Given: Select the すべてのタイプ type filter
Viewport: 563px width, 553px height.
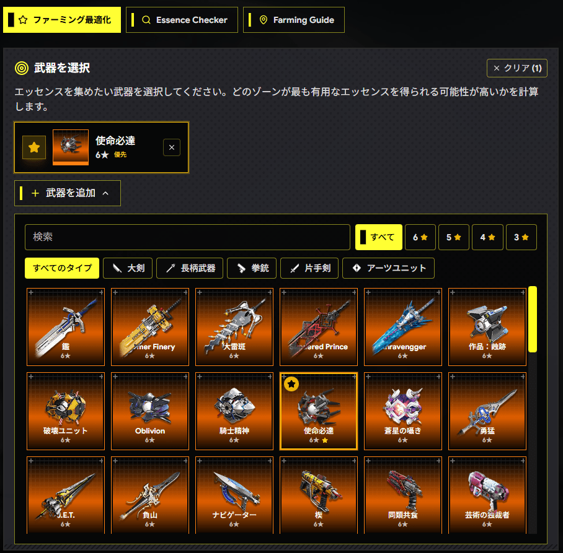Looking at the screenshot, I should [x=62, y=268].
